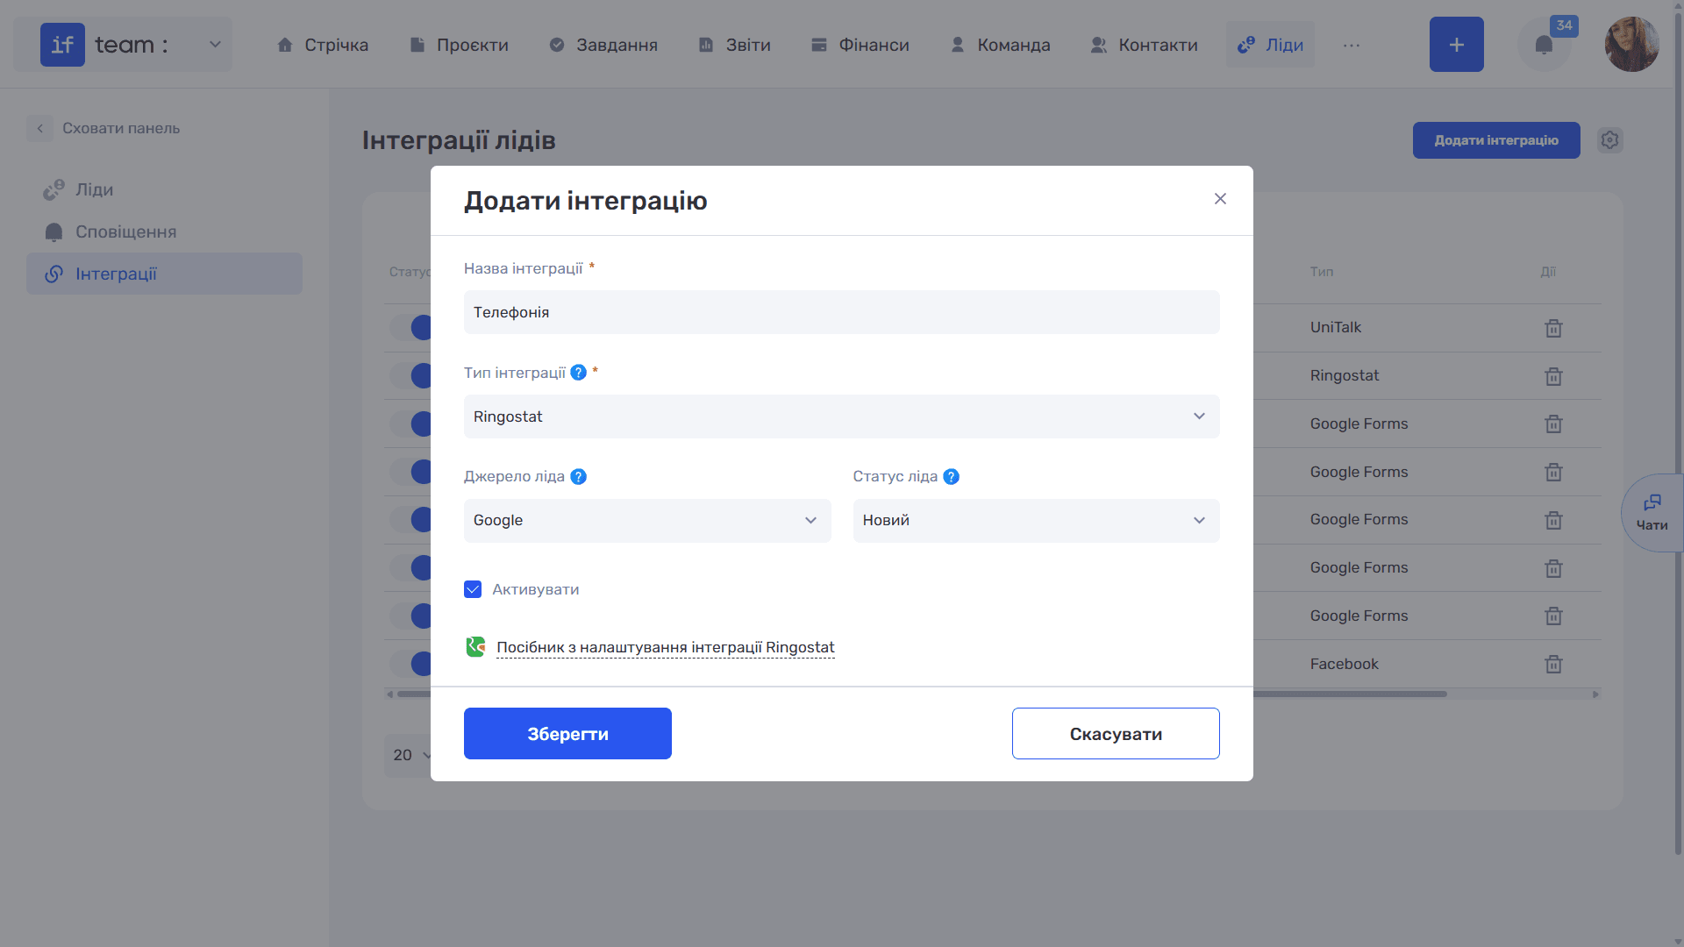The width and height of the screenshot is (1684, 947).
Task: Open the rows-per-page 20 dropdown
Action: [x=409, y=755]
